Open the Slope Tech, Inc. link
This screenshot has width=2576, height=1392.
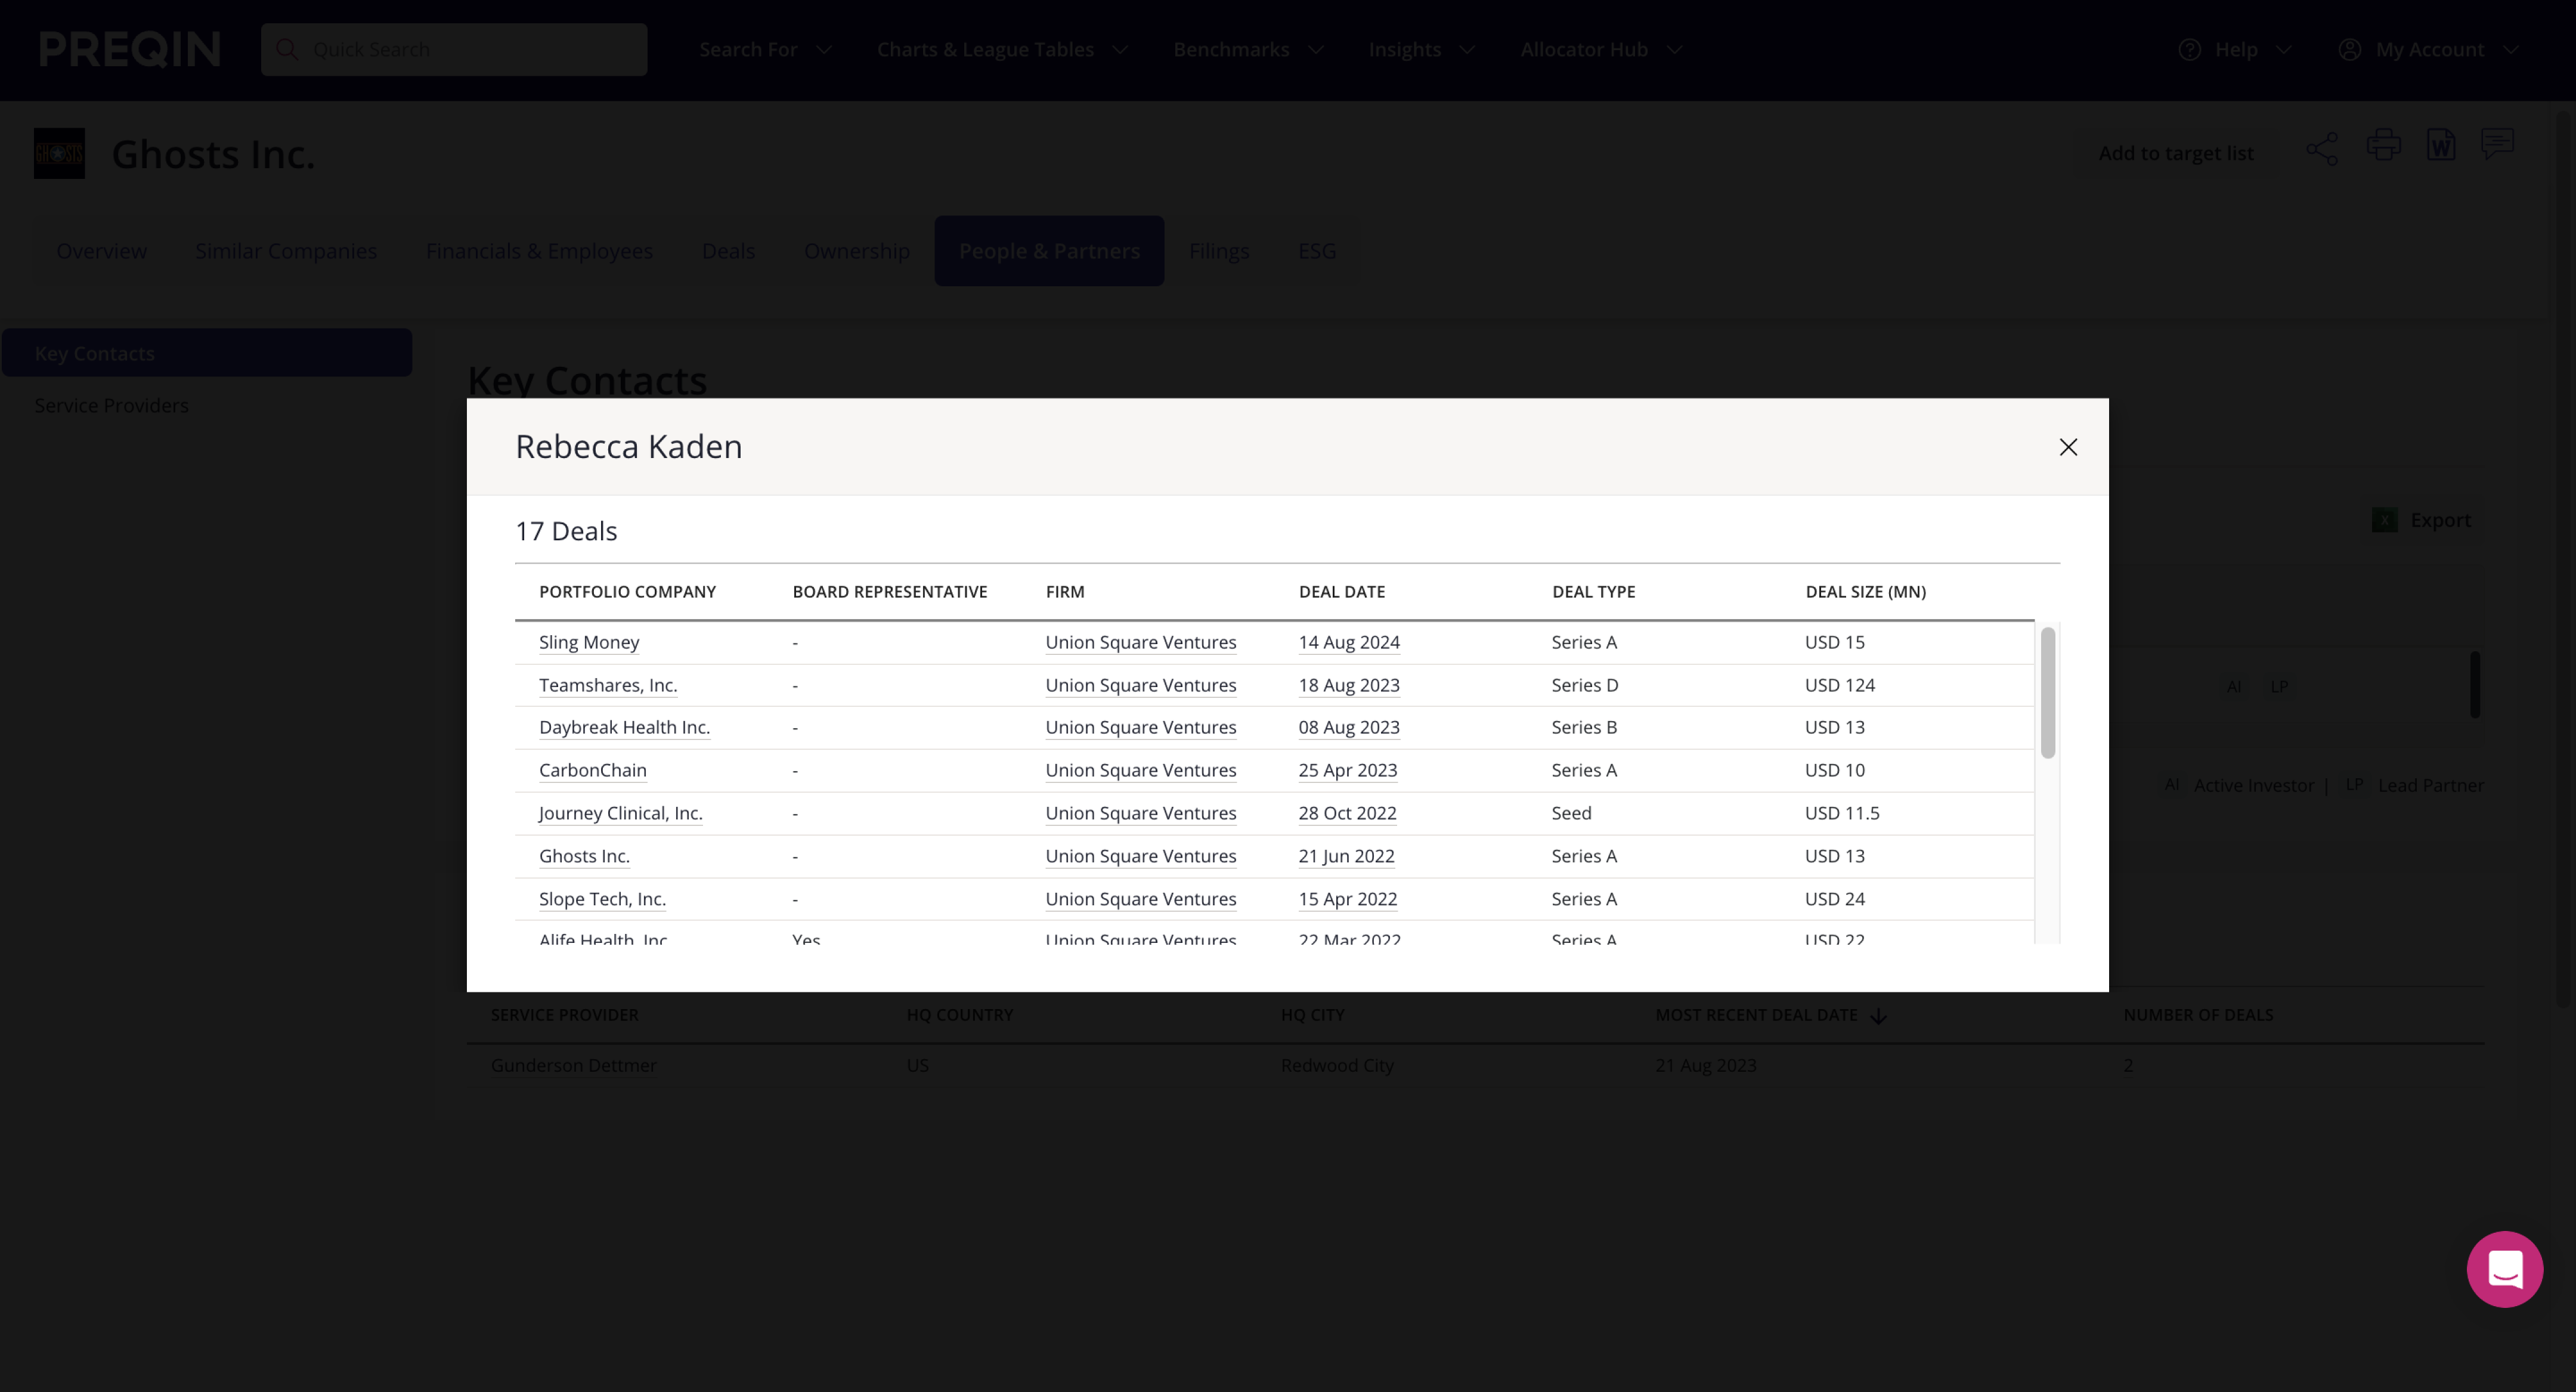602,899
